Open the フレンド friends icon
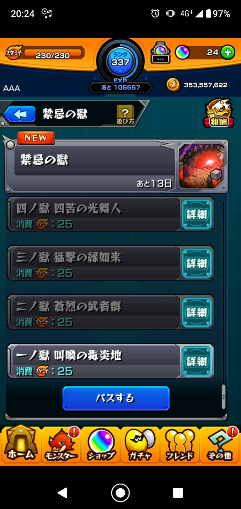 pyautogui.click(x=180, y=445)
